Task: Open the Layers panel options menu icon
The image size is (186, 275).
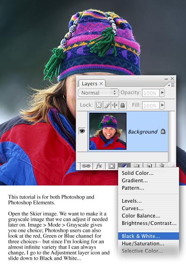Action: point(171,85)
